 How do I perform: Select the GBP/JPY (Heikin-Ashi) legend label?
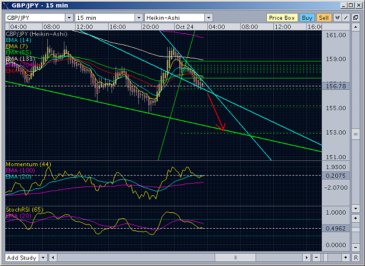37,34
